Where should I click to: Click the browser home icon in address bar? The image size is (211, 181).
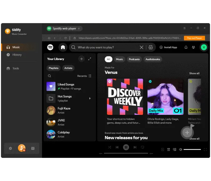[49, 38]
